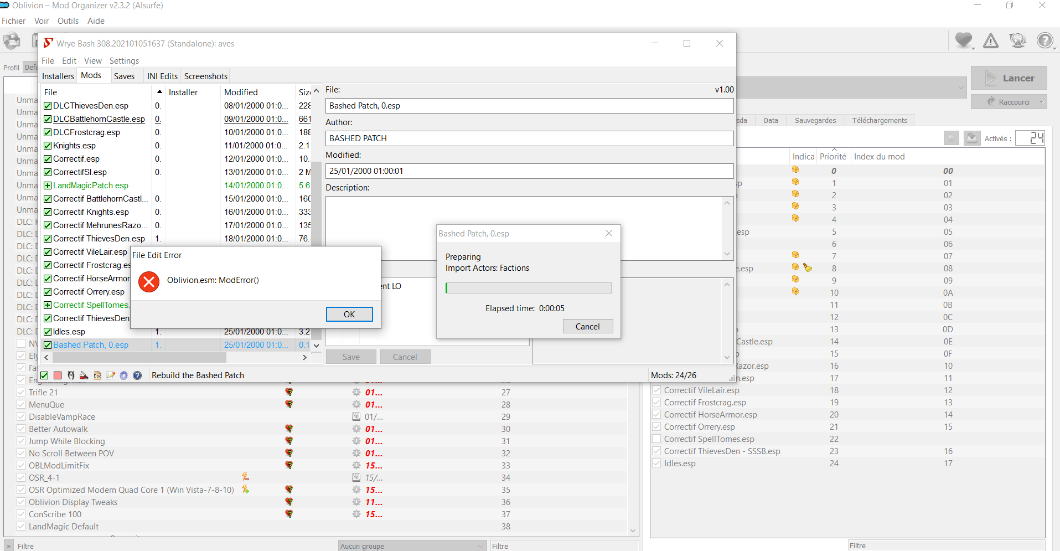
Task: Click the globe update icon in Mod Organizer toolbar
Action: (1018, 40)
